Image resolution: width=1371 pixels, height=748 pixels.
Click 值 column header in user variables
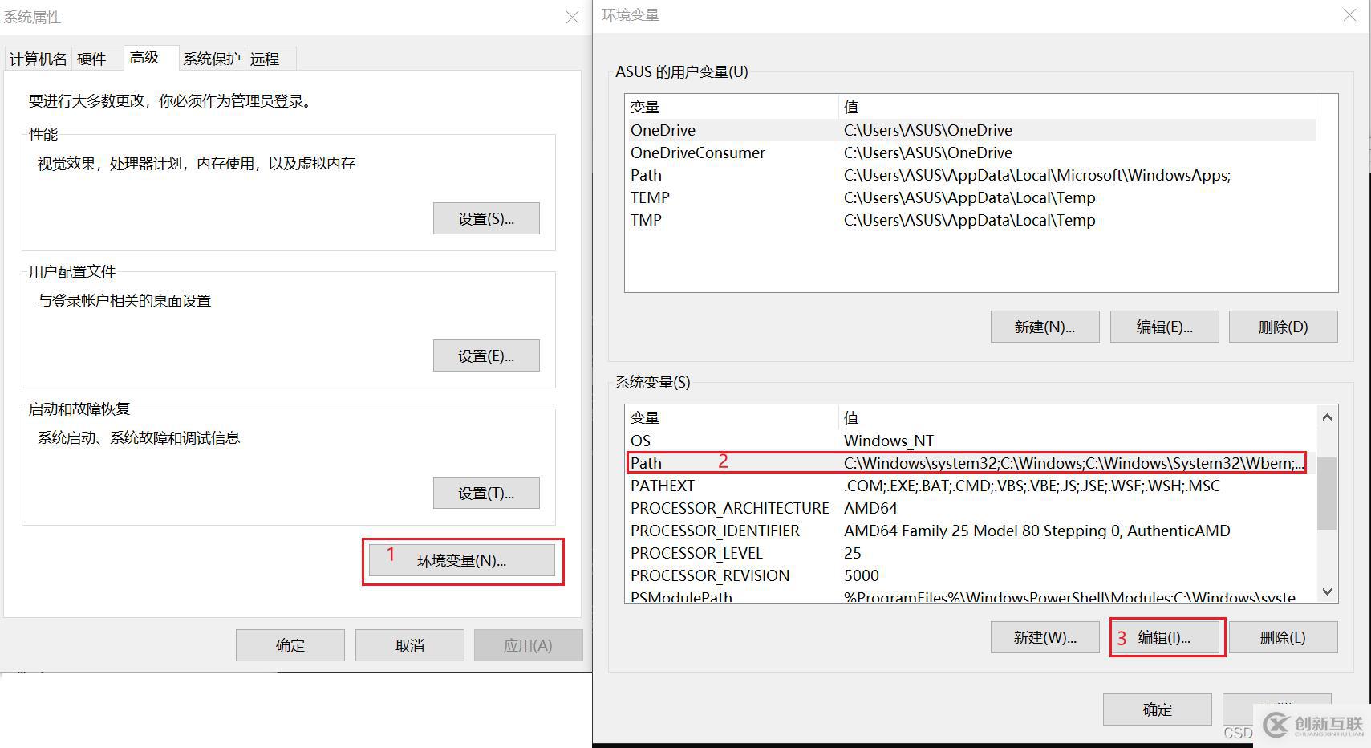(x=1077, y=107)
